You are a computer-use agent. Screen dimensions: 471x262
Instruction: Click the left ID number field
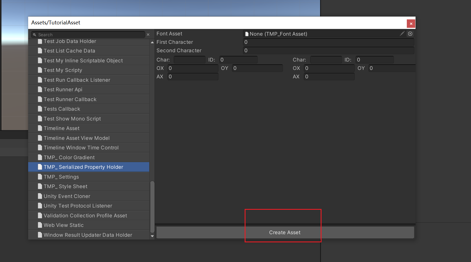(x=238, y=60)
